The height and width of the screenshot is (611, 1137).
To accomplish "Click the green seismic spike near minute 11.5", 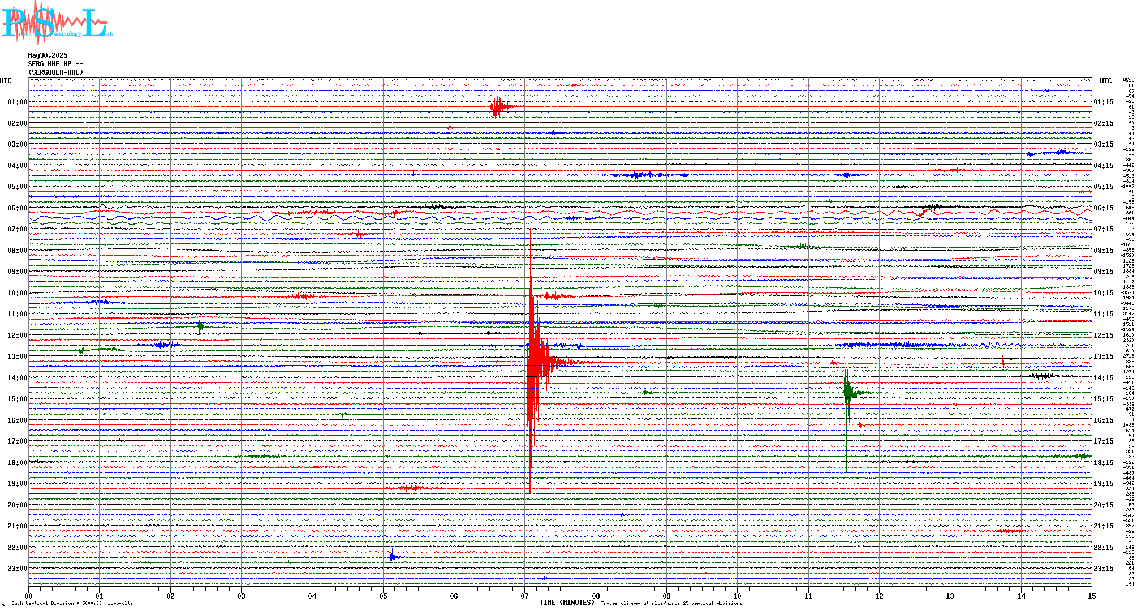I will pos(847,392).
